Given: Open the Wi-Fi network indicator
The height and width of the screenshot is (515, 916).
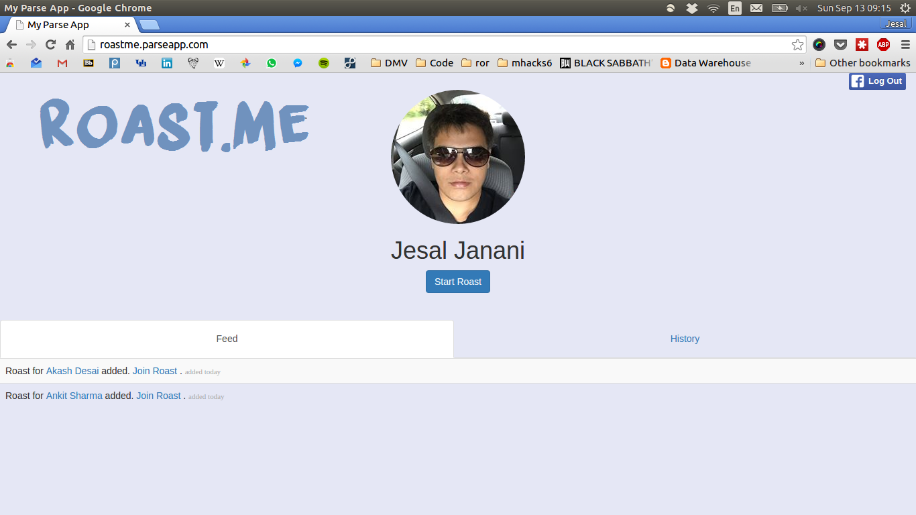Looking at the screenshot, I should click(x=713, y=8).
